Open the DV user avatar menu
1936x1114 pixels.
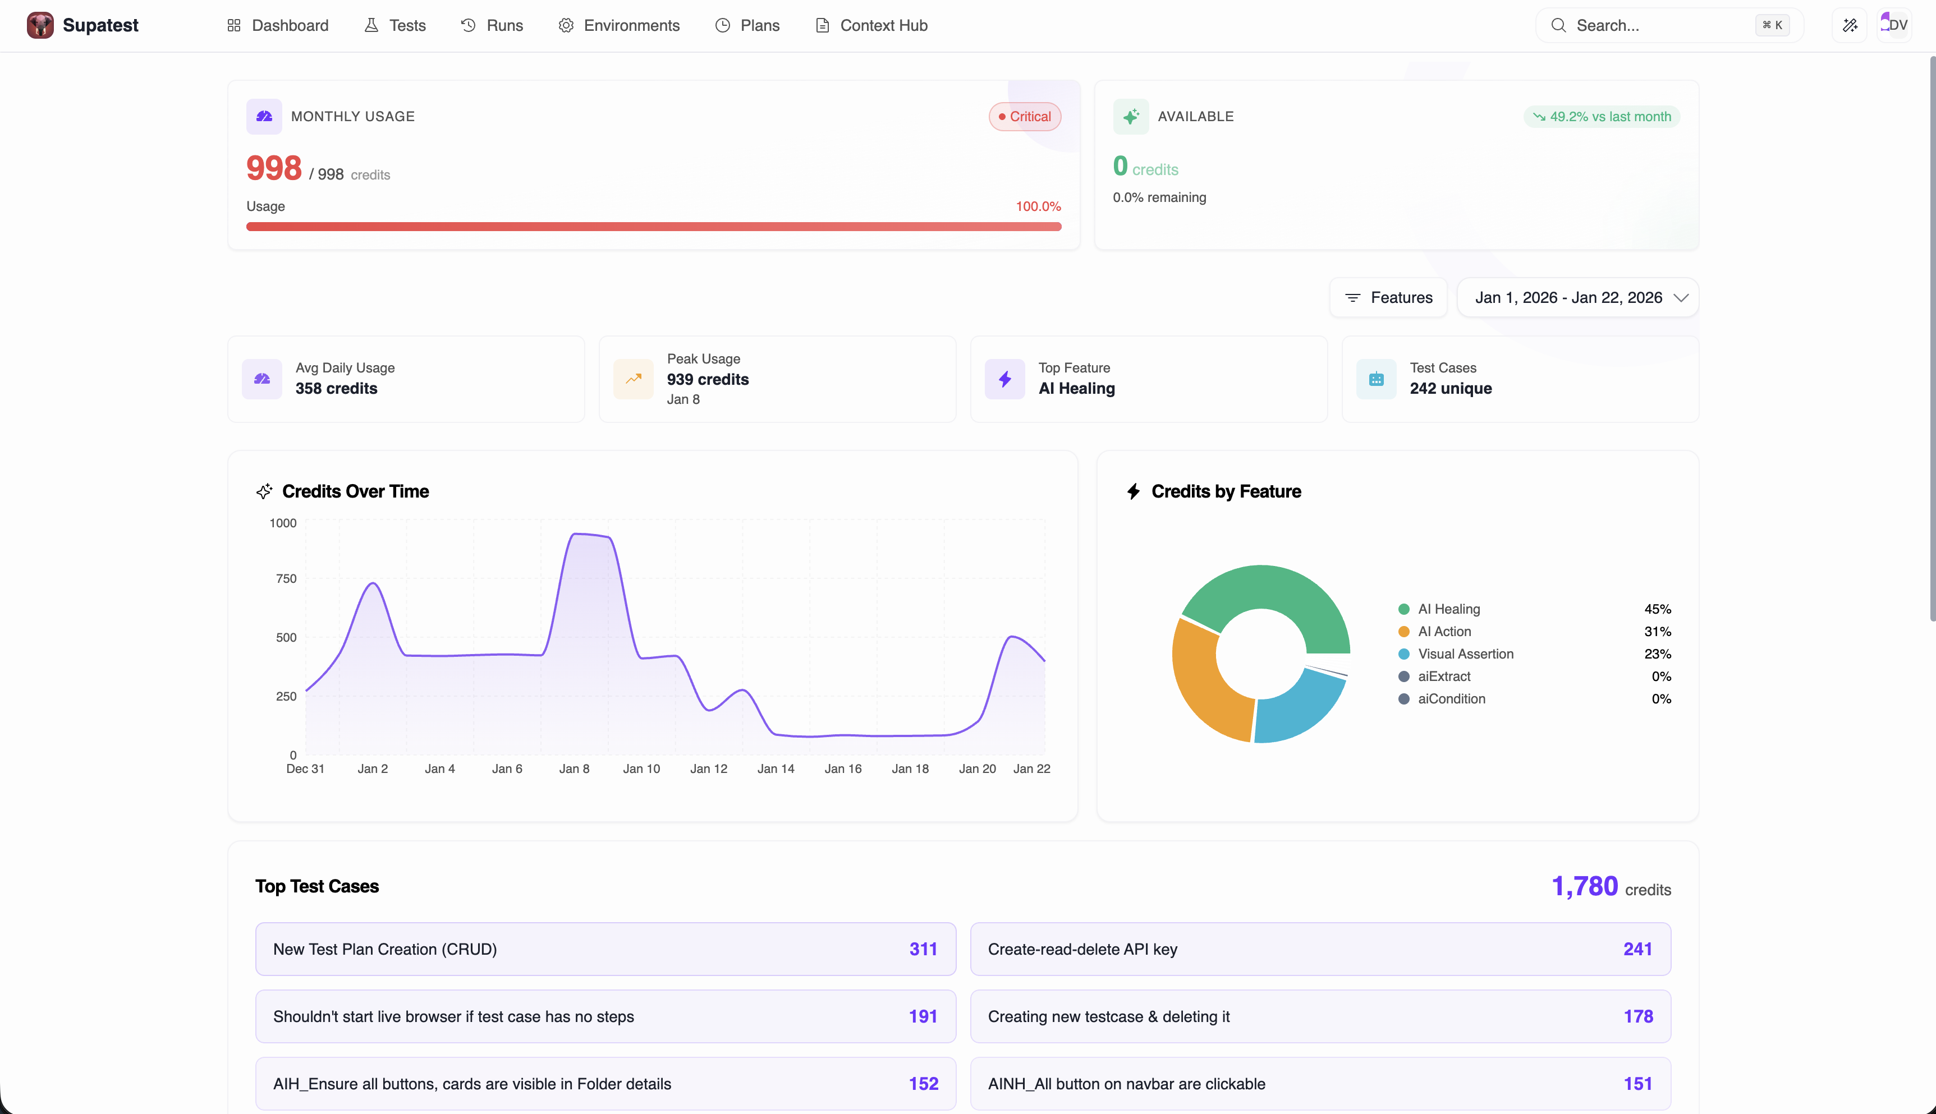pyautogui.click(x=1894, y=25)
